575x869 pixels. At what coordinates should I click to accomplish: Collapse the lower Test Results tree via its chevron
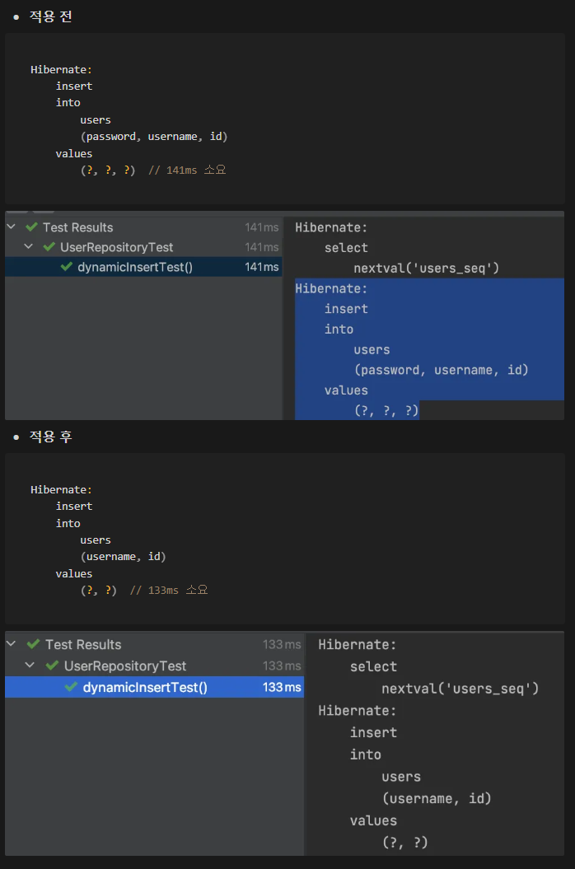10,644
